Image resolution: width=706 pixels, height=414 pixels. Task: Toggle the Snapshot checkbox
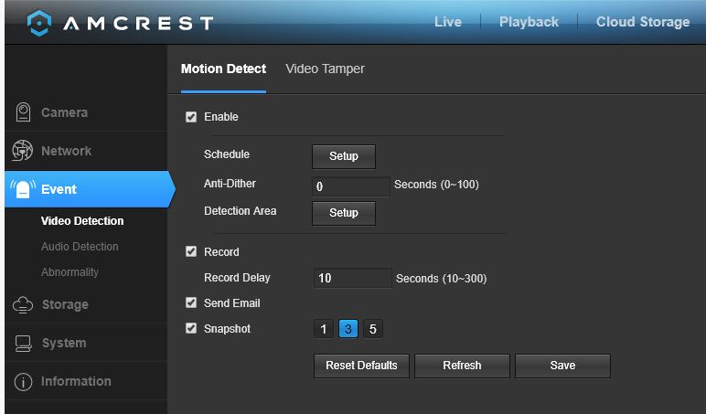point(191,328)
